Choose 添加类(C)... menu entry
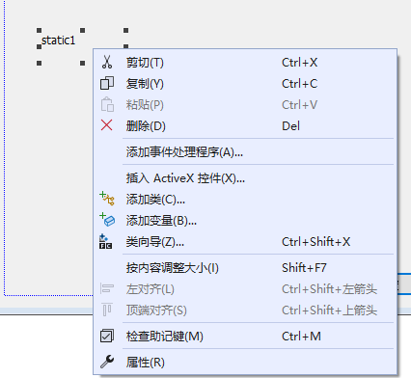411x378 pixels. click(x=245, y=200)
